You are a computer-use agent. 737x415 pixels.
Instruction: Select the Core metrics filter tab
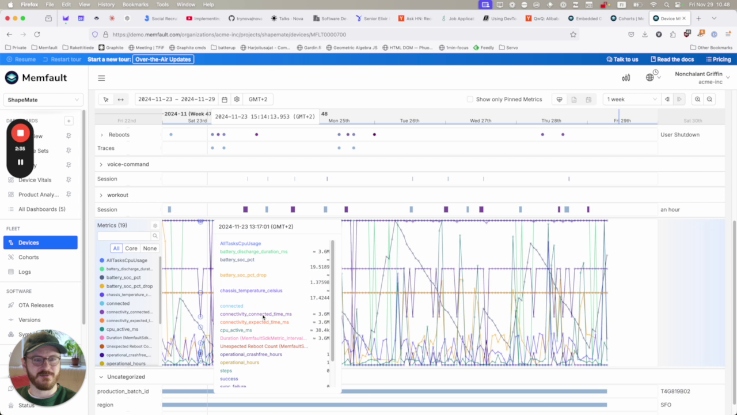(131, 248)
